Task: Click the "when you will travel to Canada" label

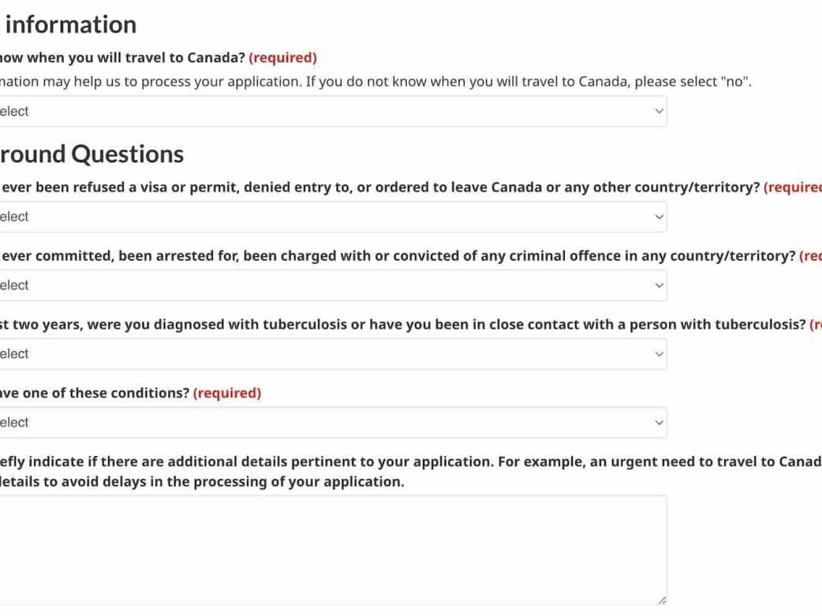Action: click(122, 58)
